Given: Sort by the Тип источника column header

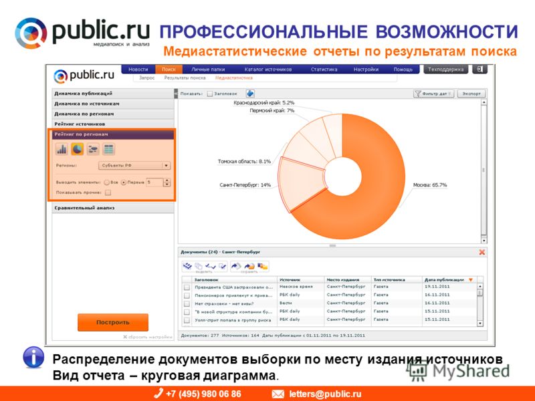Looking at the screenshot, I should (x=397, y=280).
